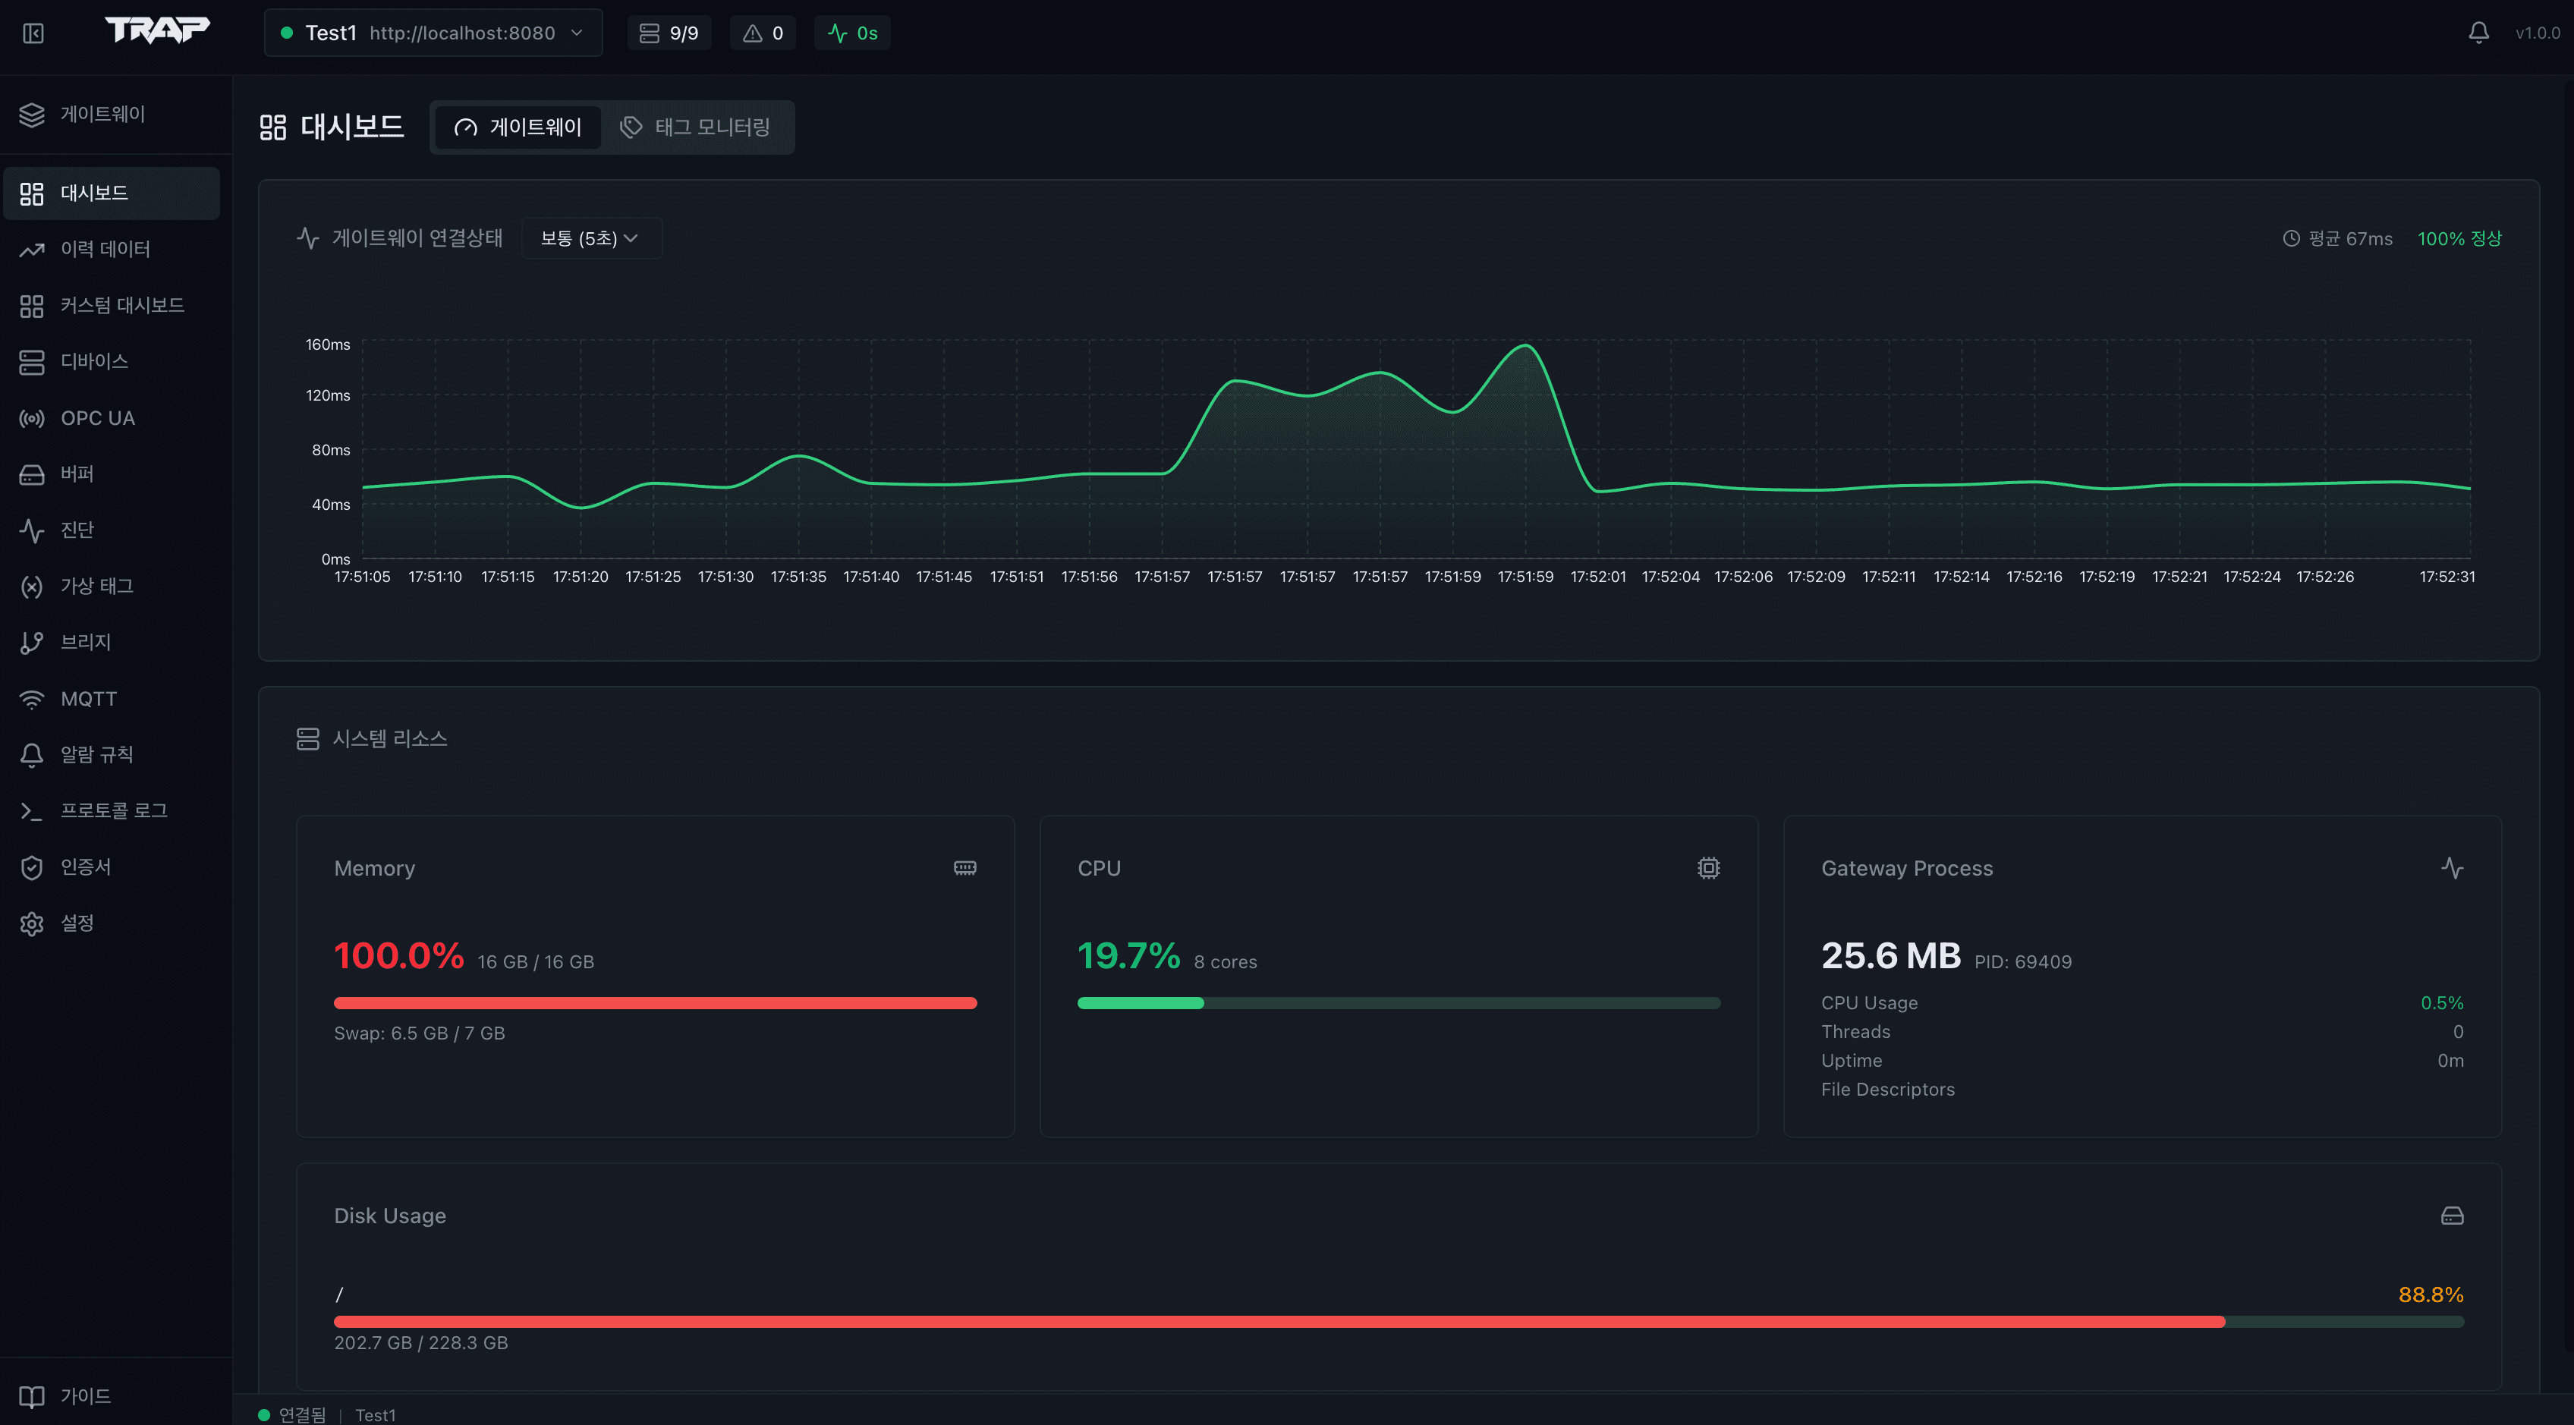
Task: Click the 알람 규칙 bell icon
Action: tap(32, 754)
